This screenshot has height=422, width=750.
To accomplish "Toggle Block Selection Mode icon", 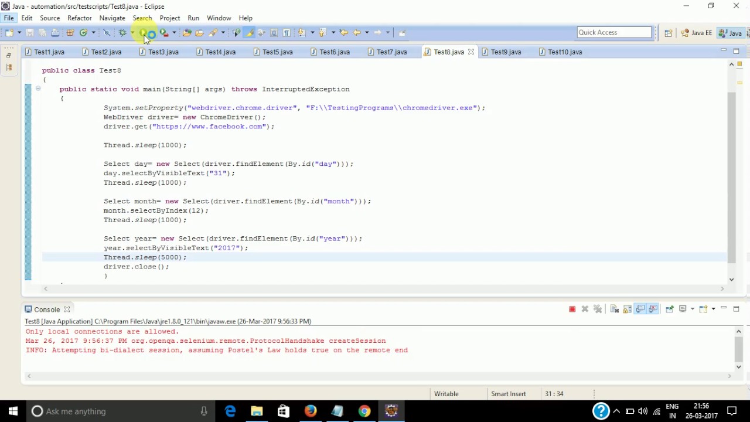I will 274,33.
